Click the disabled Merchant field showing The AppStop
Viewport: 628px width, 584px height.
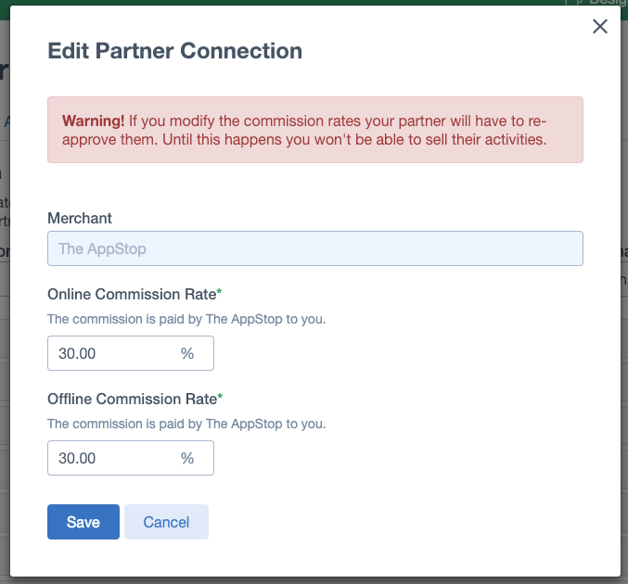[x=315, y=248]
